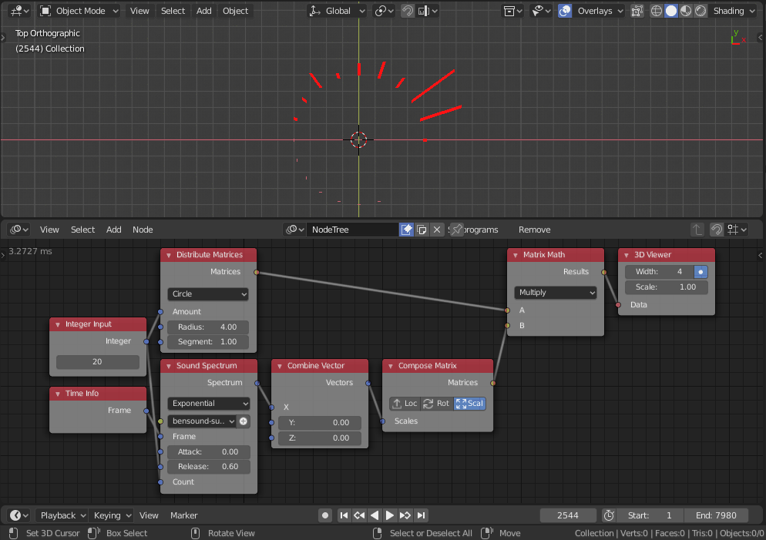Unlink the NodeTree datablock with the X icon

436,229
